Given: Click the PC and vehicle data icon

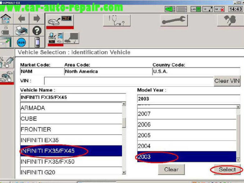Looking at the screenshot, I should 55,38.
